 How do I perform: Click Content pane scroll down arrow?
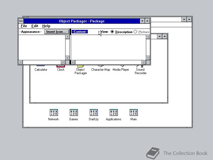(x=148, y=58)
